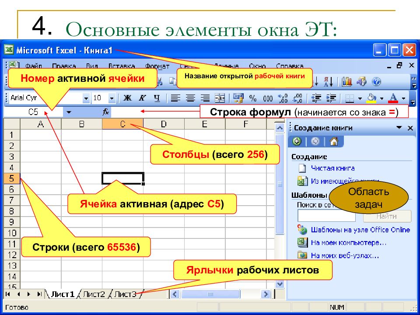Open the Font Color dropdown arrow

click(x=404, y=98)
